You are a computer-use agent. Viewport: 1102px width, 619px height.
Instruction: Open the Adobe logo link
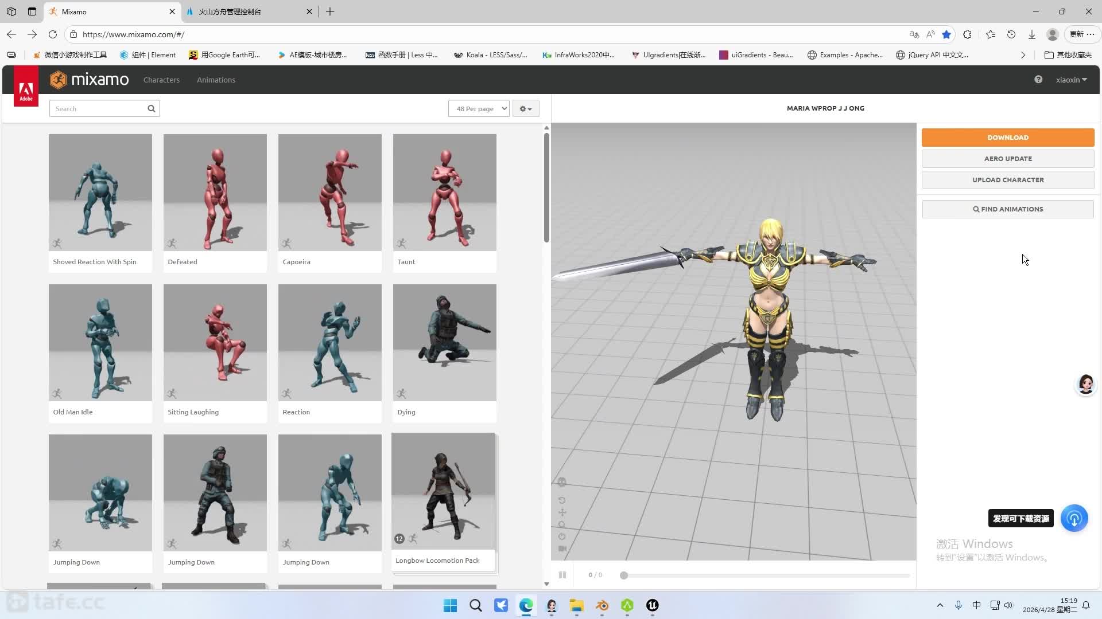click(26, 87)
